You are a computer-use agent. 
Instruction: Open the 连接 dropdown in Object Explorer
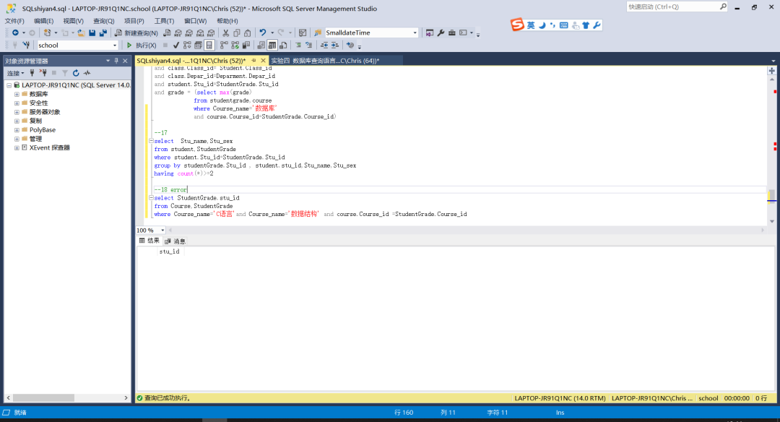click(x=15, y=73)
